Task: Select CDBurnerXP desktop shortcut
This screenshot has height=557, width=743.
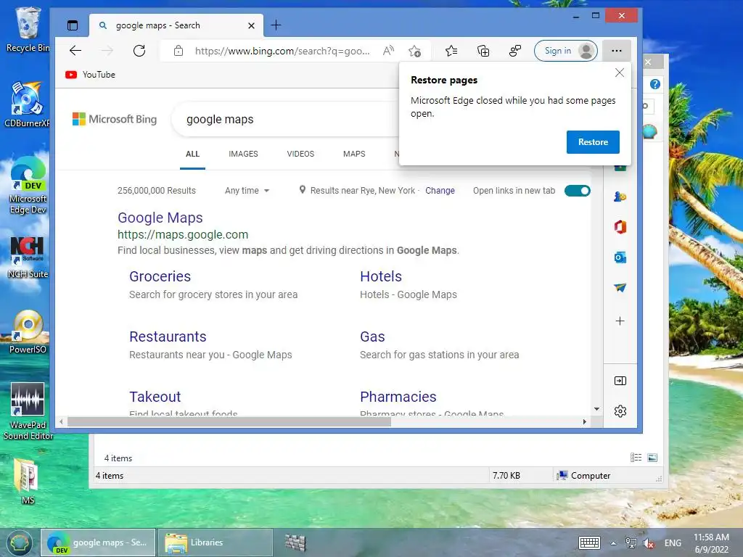Action: (27, 104)
